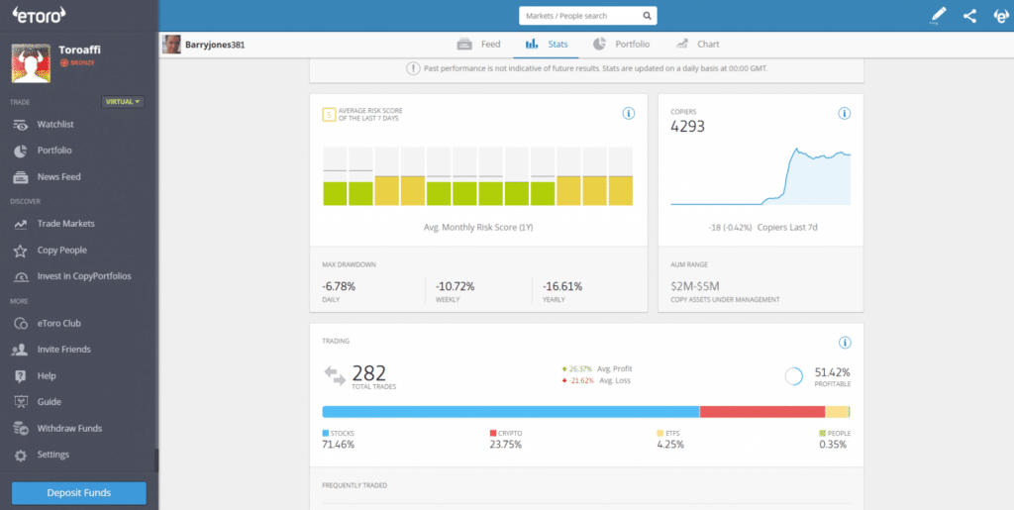Click the info icon in the Risk Score card
1014x510 pixels.
point(628,114)
